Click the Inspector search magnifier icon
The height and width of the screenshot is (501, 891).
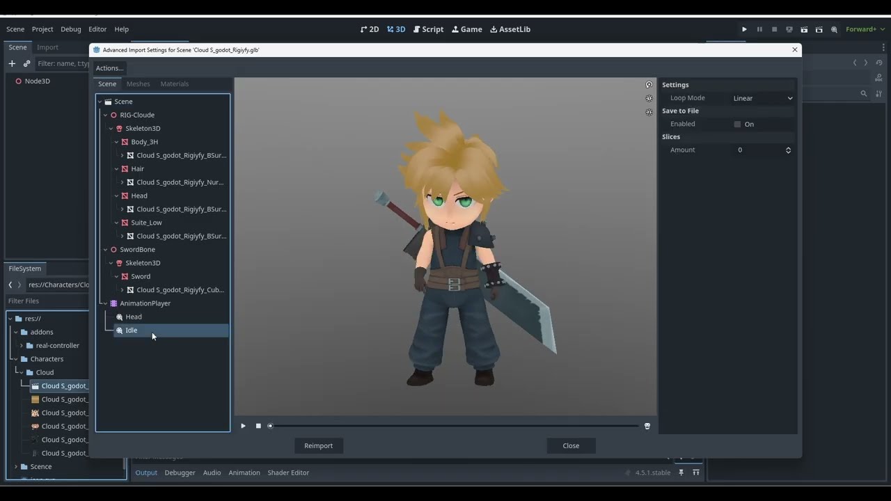(864, 93)
